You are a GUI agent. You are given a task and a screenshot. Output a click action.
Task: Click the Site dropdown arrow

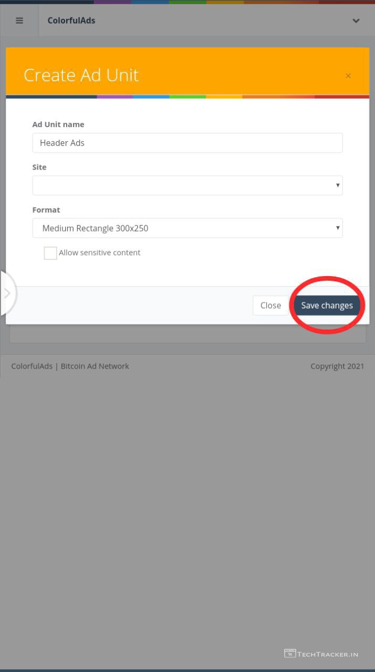(338, 185)
